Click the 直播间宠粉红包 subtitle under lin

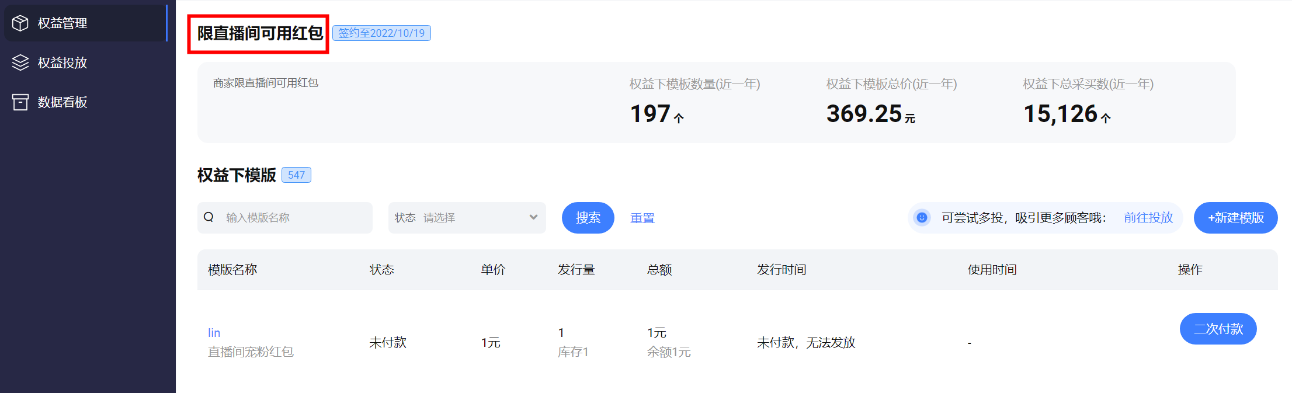251,352
